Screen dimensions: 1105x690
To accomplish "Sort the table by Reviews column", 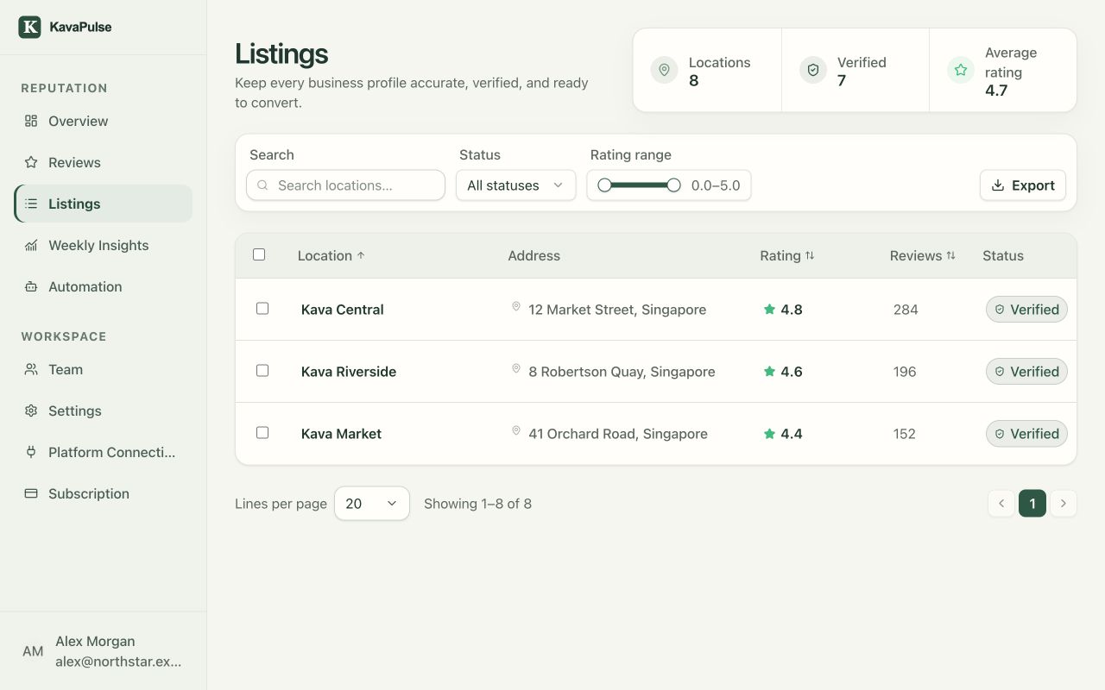I will 923,255.
